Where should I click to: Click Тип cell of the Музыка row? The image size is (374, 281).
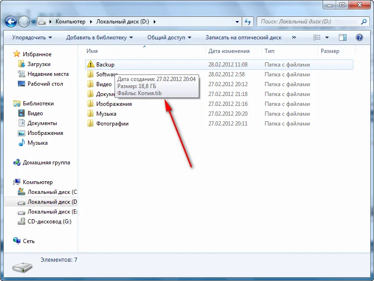click(x=287, y=114)
